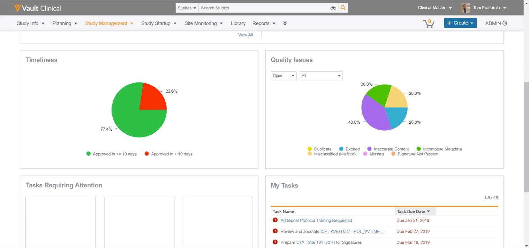Click the 77.4% pie label
Viewport: 529px width, 248px height.
[x=106, y=129]
